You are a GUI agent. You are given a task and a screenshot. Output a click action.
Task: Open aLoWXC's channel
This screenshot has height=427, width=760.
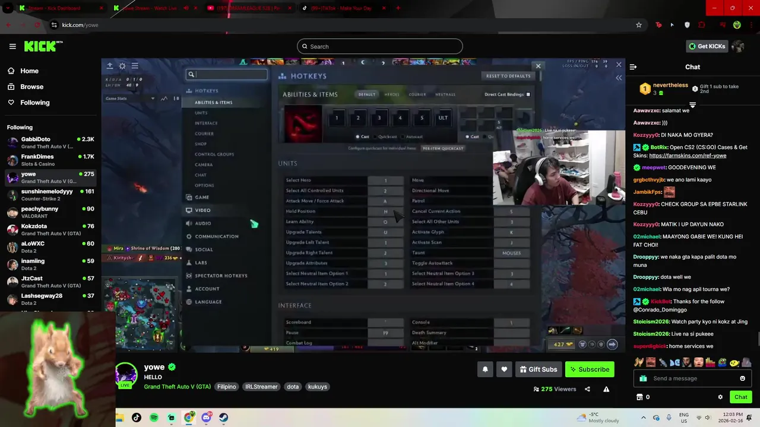(50, 247)
